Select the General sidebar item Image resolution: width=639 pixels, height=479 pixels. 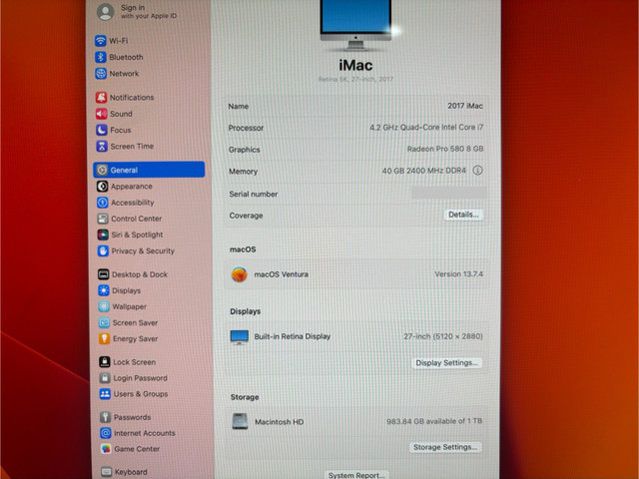click(149, 170)
